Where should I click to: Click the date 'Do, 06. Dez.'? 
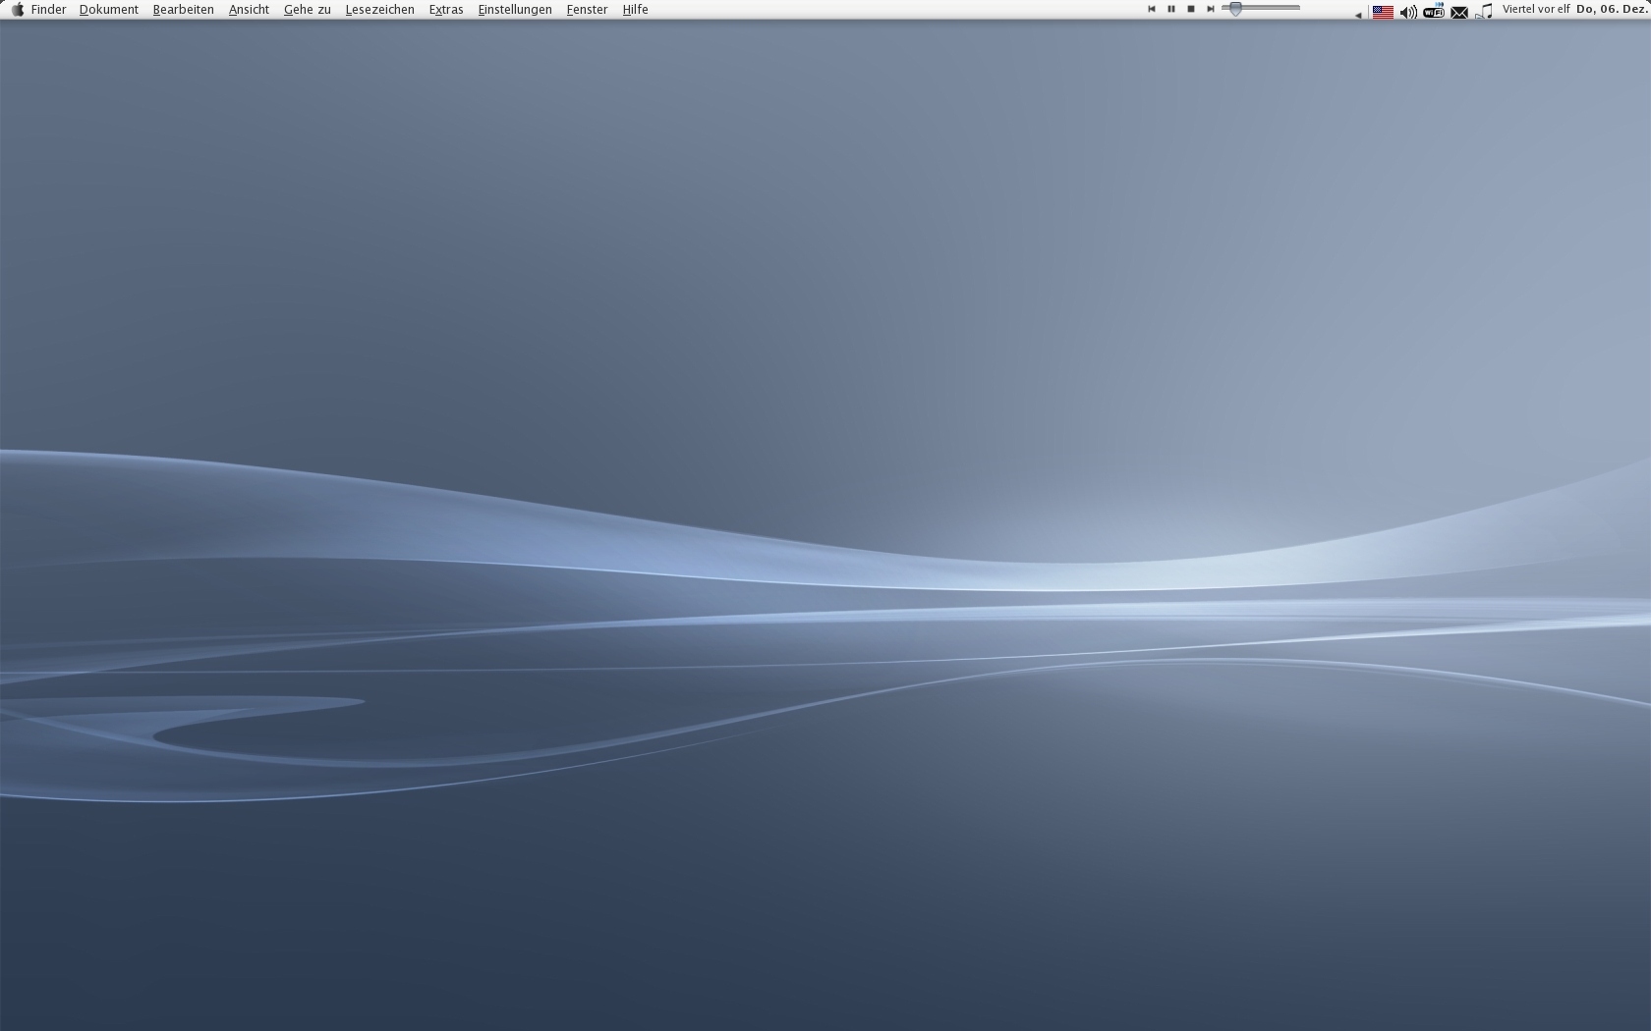(1613, 9)
